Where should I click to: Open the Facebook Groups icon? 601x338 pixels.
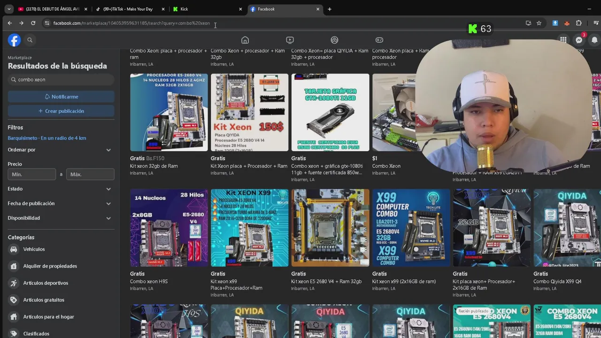coord(334,40)
